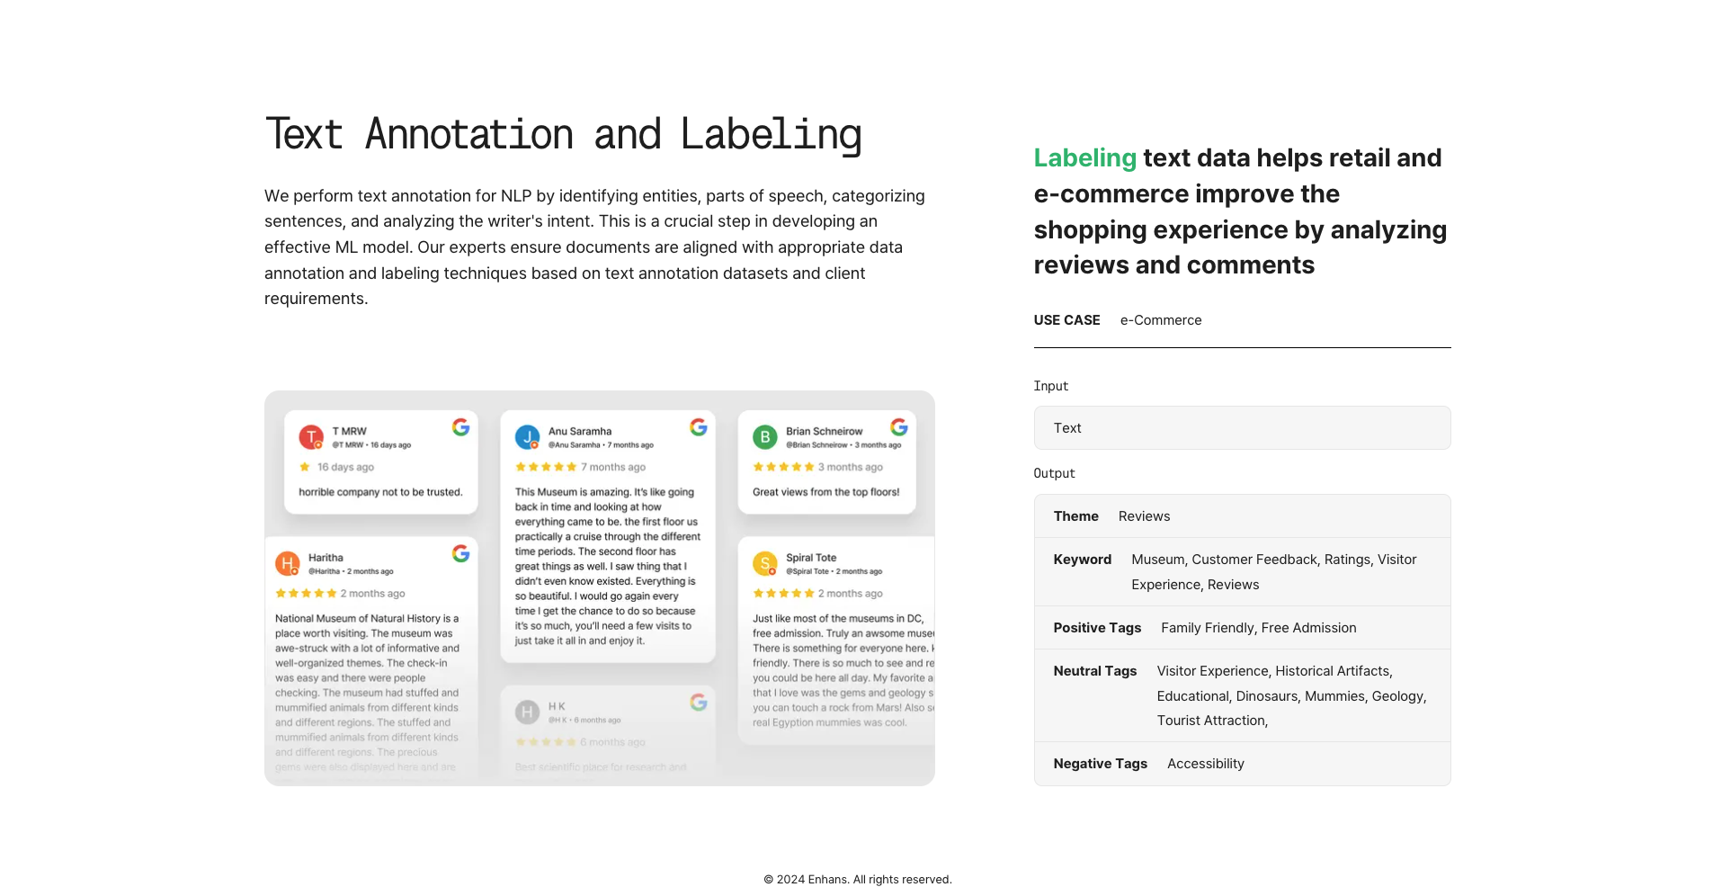
Task: Click the 'T MRW' reviewer name
Action: click(350, 432)
